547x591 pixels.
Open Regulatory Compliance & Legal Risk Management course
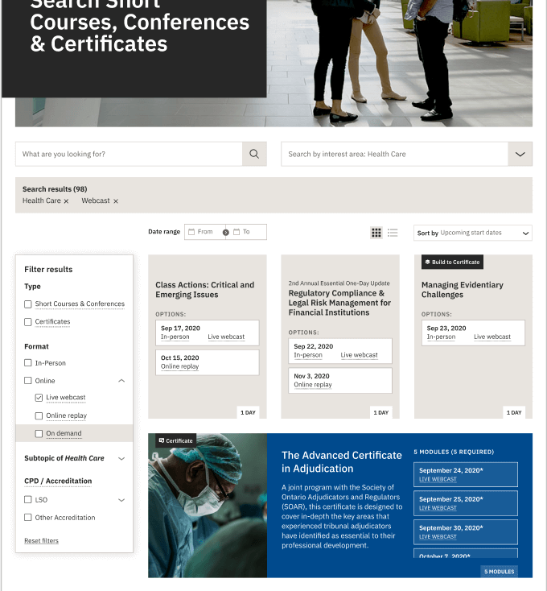click(x=339, y=303)
